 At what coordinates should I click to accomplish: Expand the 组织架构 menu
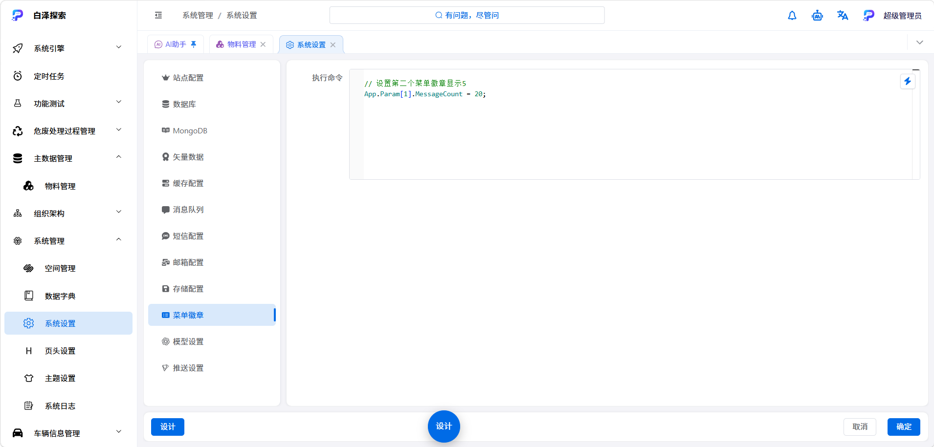click(68, 213)
